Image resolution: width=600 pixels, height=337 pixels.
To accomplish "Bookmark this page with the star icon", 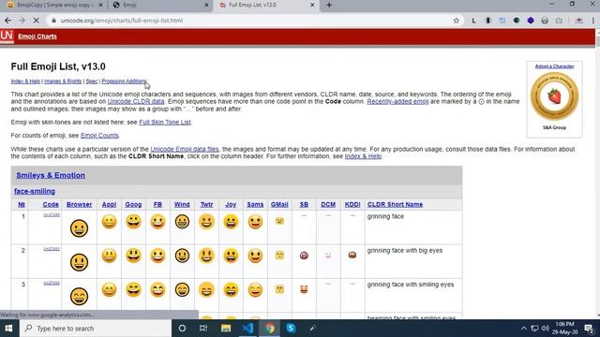I will point(457,21).
